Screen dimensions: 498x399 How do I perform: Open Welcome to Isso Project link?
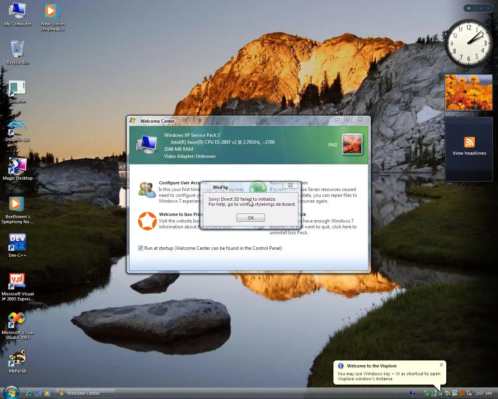pos(181,214)
